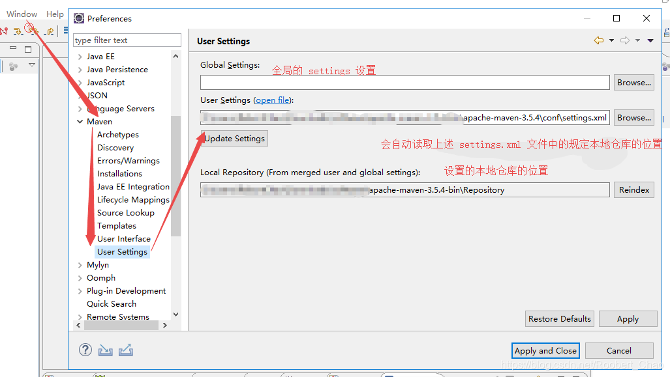Select the Lifecycle Mappings page
The height and width of the screenshot is (377, 670).
[133, 200]
